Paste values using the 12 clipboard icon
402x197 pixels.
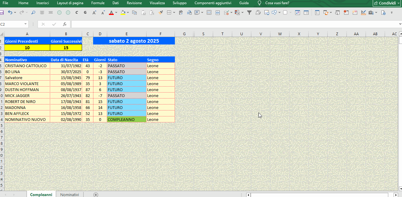tap(143, 13)
